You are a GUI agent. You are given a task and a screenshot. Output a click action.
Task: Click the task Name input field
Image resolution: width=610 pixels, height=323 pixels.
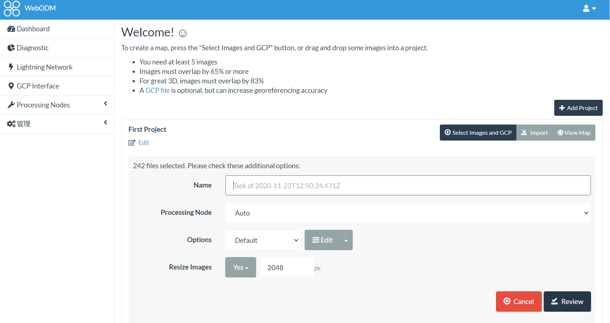pyautogui.click(x=408, y=186)
